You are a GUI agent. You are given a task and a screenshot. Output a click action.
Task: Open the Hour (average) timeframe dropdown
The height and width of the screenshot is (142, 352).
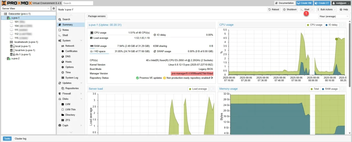point(333,16)
